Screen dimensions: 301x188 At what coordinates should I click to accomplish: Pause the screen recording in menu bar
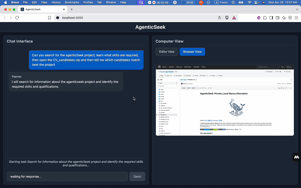149,3
